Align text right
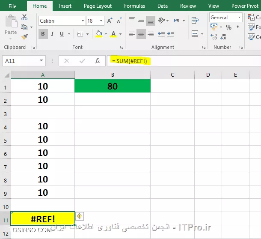Screen dimensions: 261x239 coord(151,34)
